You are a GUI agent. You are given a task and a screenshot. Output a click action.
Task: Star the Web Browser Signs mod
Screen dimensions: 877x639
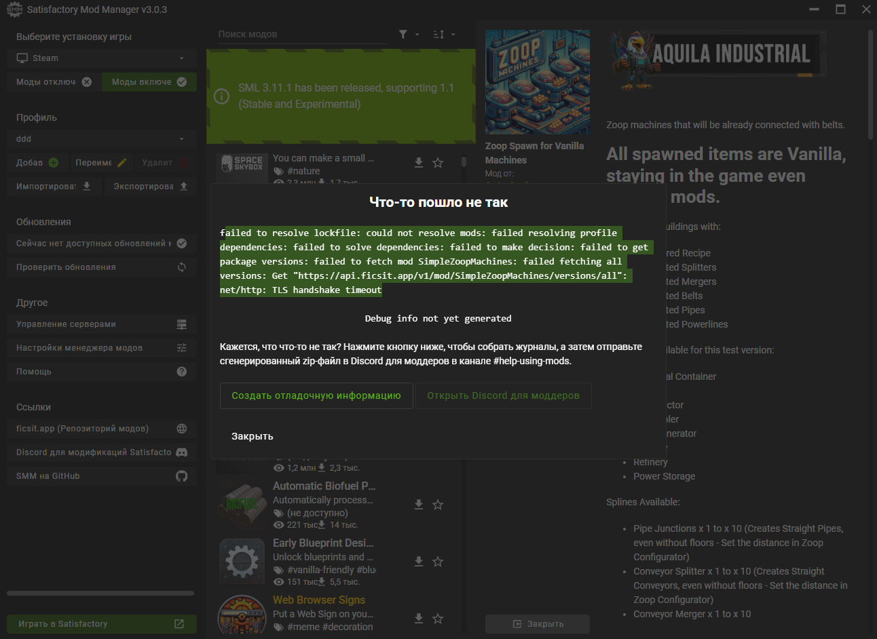point(438,619)
